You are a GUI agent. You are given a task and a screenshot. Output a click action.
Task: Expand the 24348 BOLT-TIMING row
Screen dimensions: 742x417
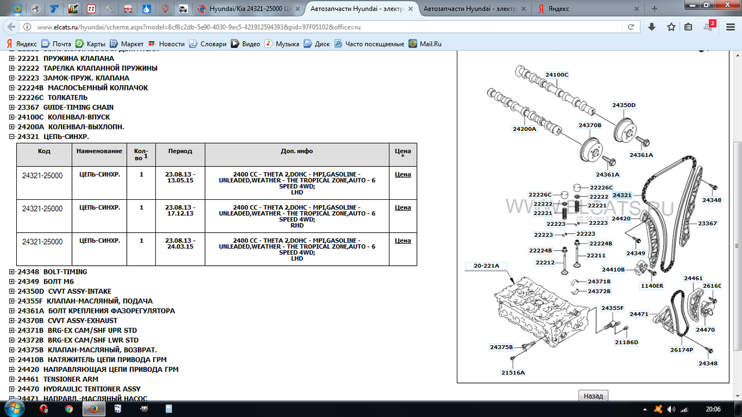pyautogui.click(x=12, y=272)
